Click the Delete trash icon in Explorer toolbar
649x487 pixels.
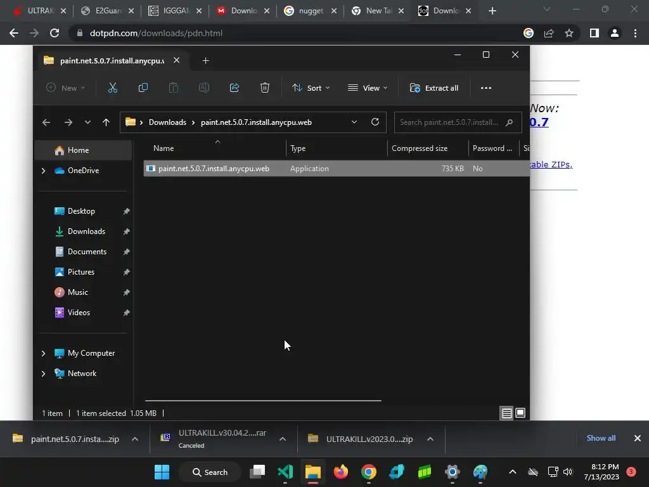click(265, 88)
